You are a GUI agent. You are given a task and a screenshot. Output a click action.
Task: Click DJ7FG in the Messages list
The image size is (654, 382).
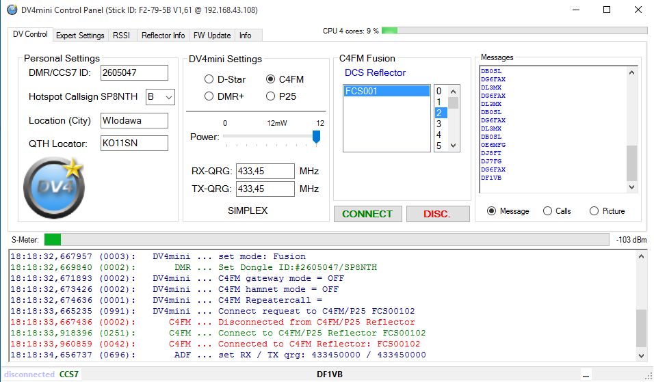click(x=491, y=161)
